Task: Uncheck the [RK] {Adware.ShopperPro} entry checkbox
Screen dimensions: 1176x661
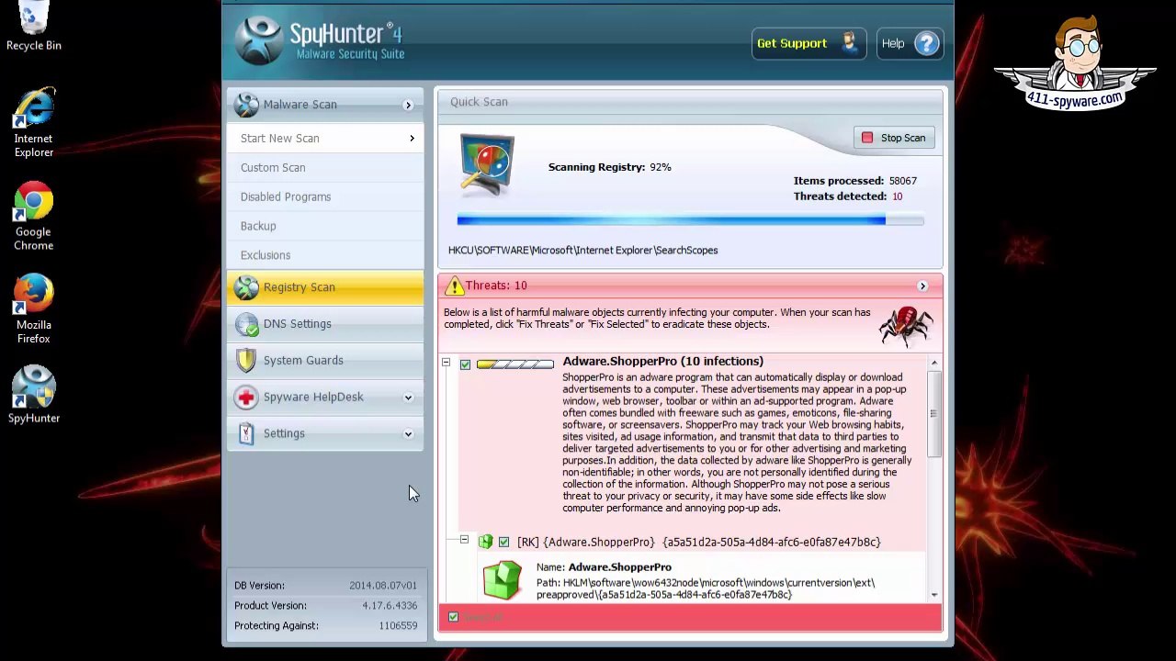Action: (x=503, y=543)
